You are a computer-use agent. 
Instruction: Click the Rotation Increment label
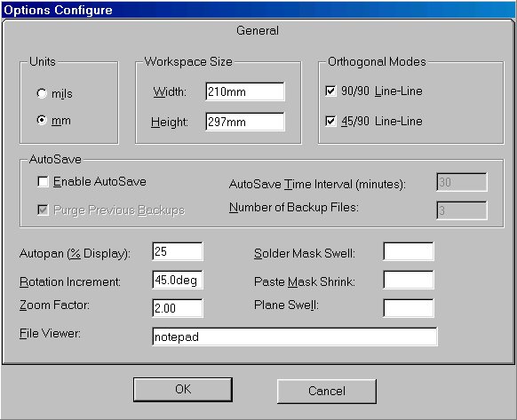[x=70, y=281]
